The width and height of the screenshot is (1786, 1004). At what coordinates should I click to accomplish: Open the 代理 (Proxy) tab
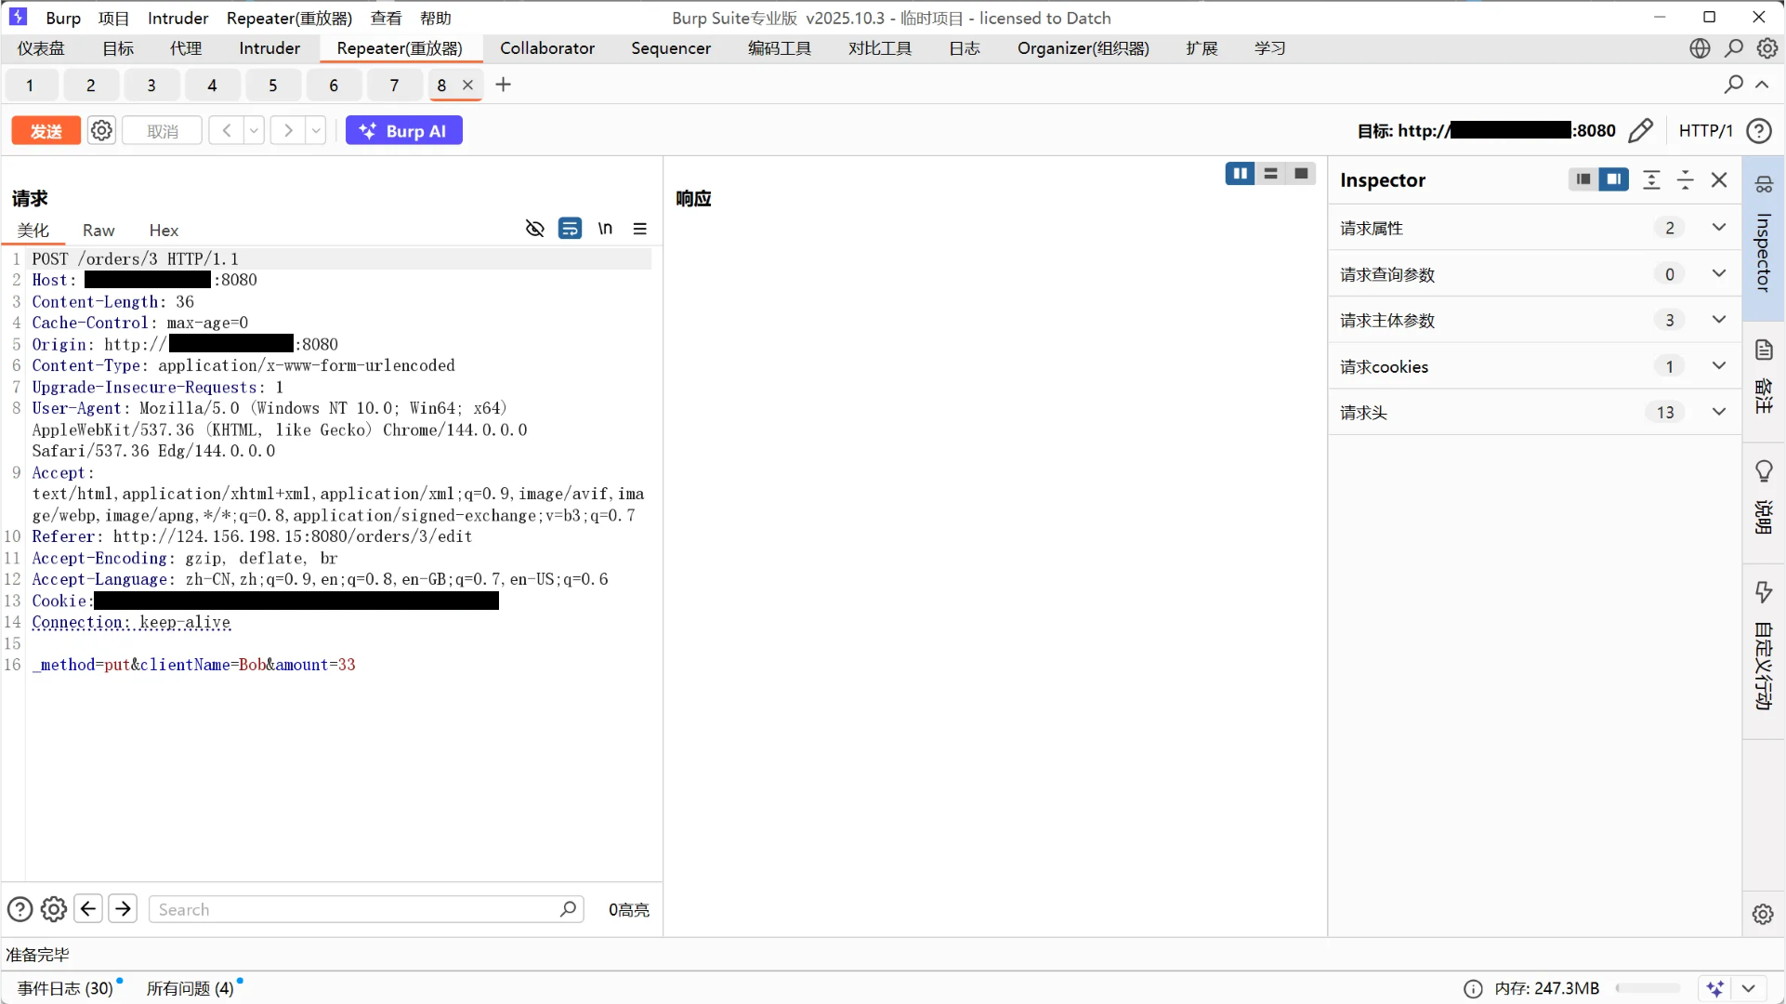pos(186,48)
